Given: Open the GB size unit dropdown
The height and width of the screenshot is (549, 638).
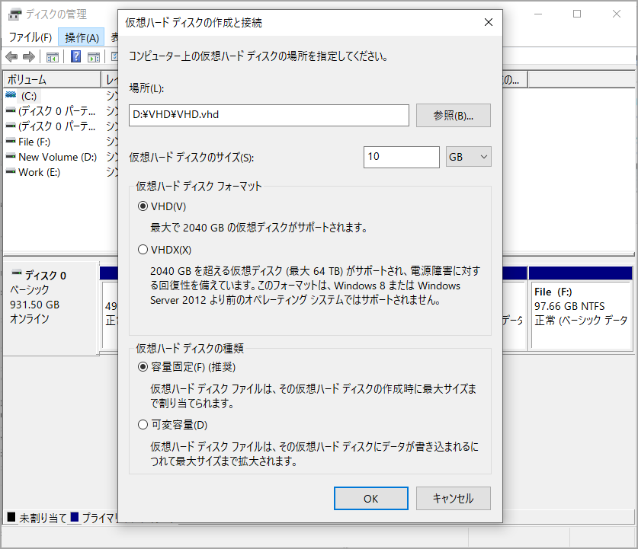Looking at the screenshot, I should pyautogui.click(x=467, y=156).
